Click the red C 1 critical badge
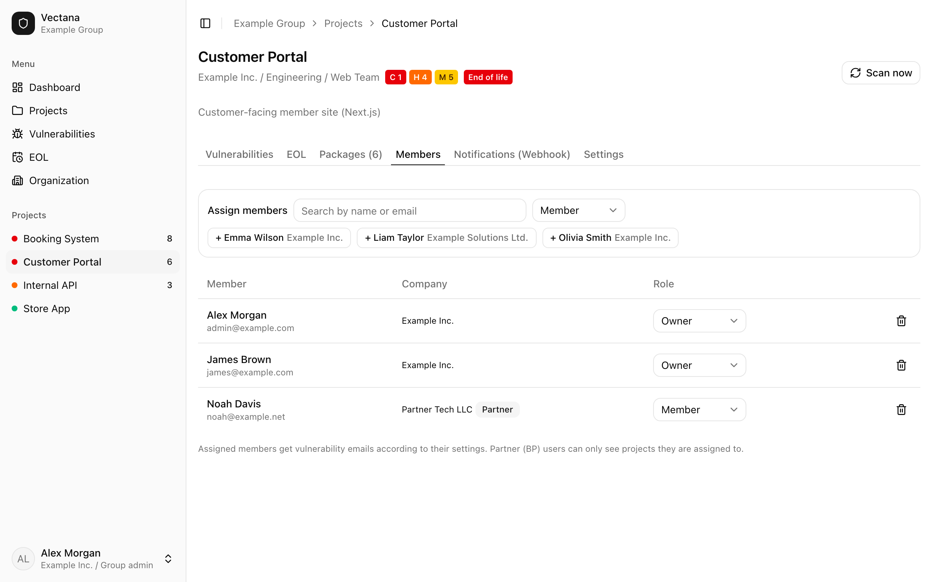 coord(395,77)
